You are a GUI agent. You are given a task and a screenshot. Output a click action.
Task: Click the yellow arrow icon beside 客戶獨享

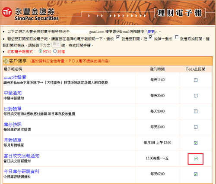click(x=6, y=61)
